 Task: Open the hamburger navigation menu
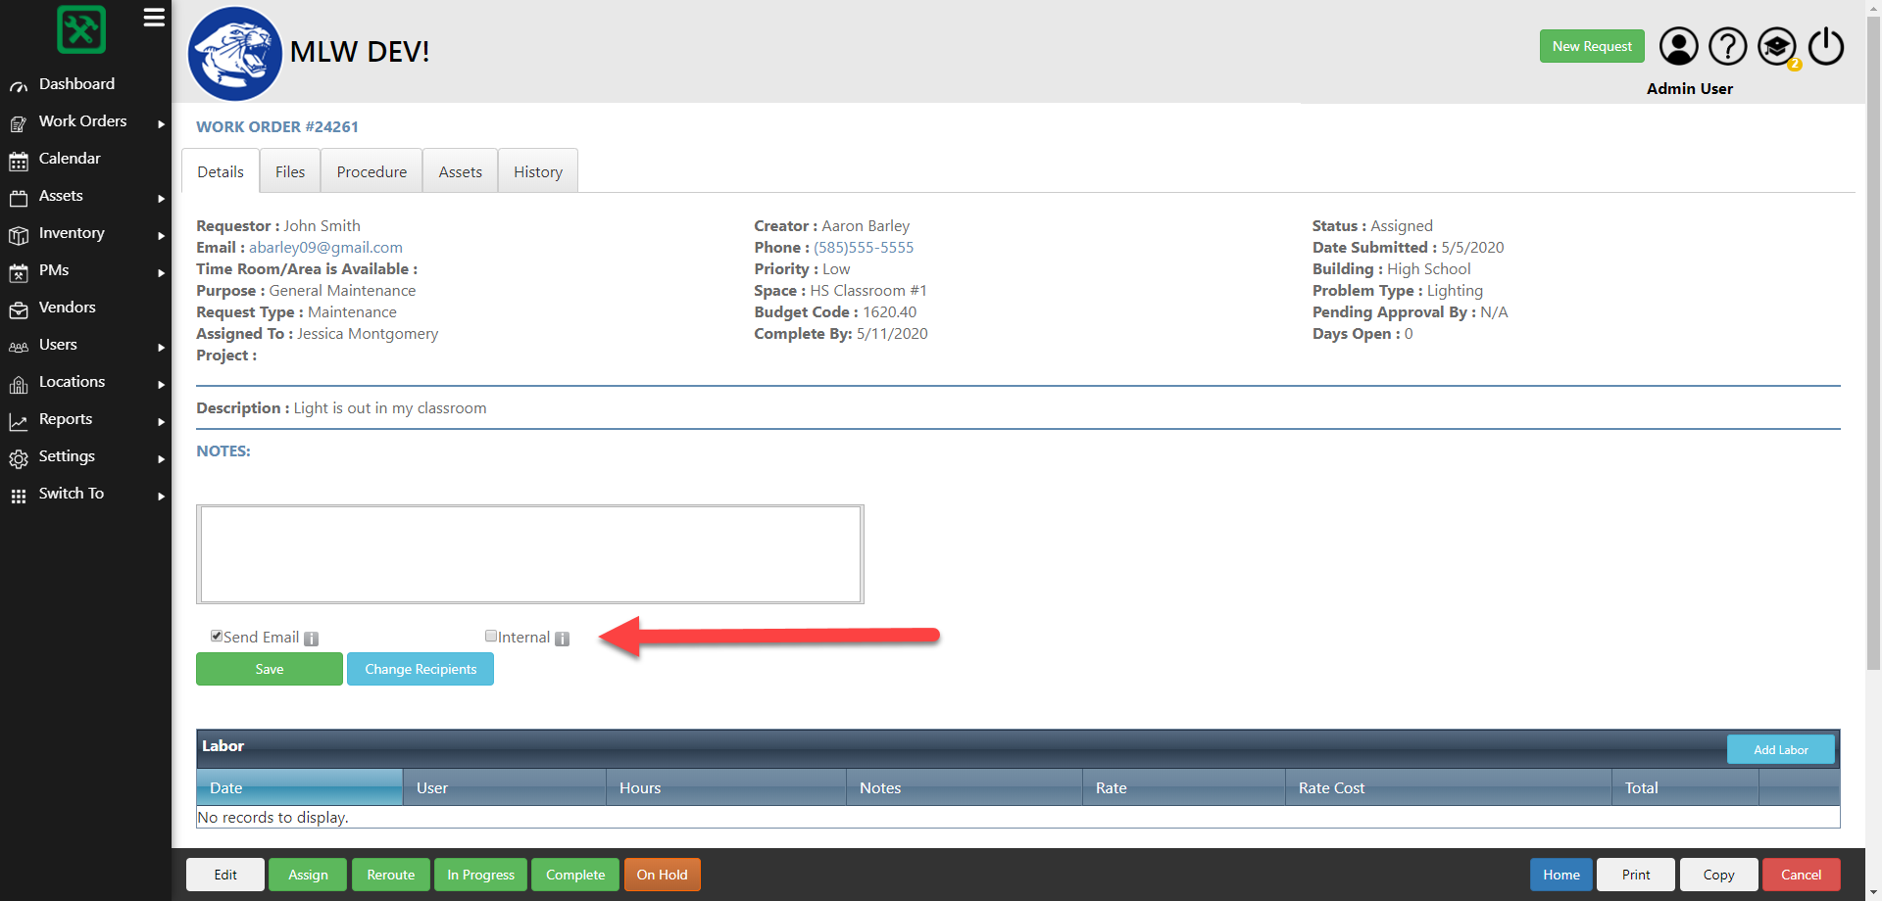[x=154, y=18]
